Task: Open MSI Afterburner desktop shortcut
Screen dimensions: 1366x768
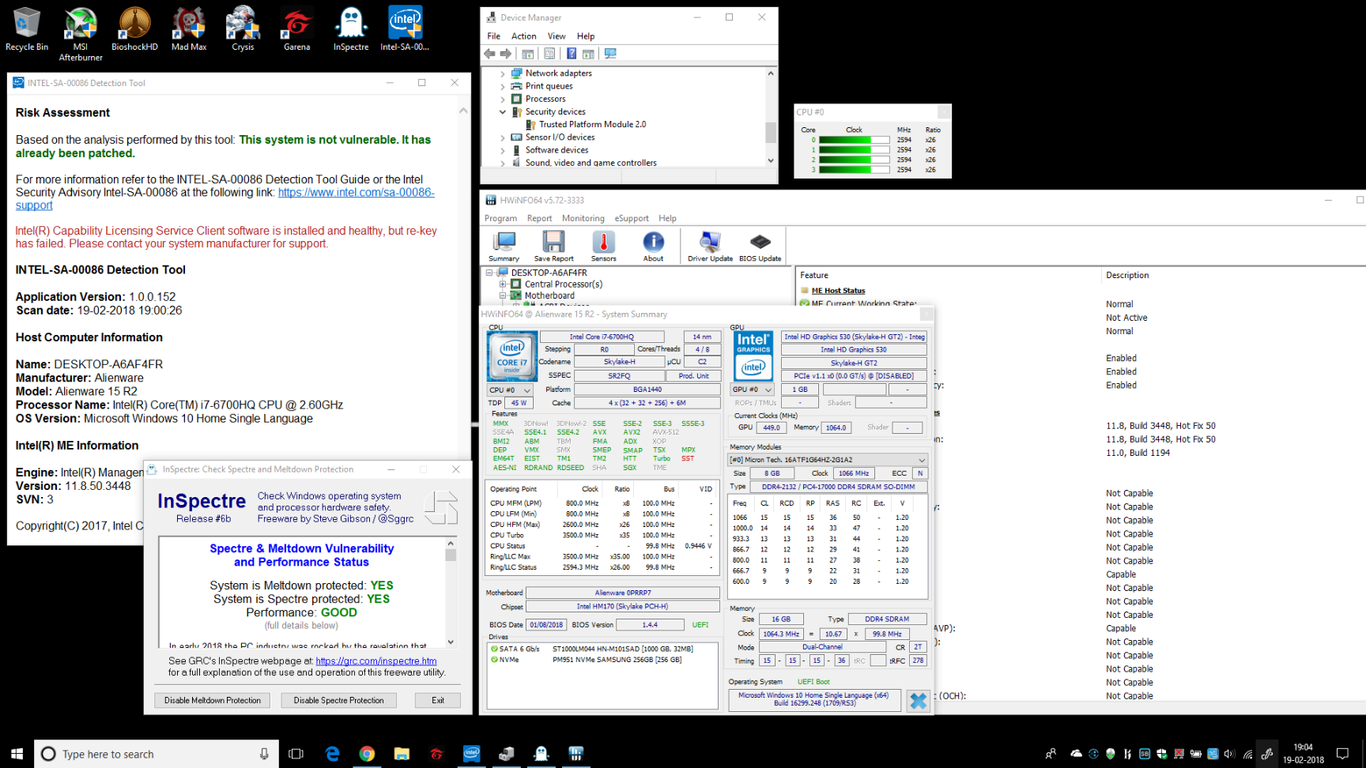Action: pyautogui.click(x=81, y=34)
